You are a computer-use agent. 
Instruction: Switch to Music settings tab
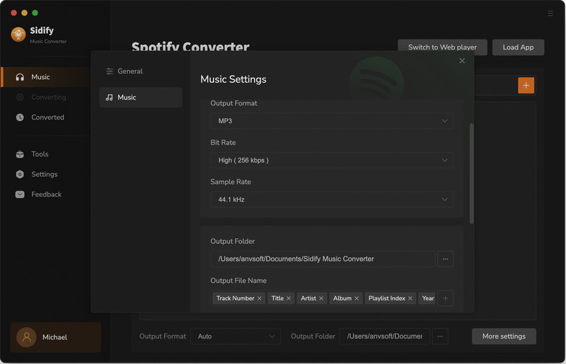click(x=141, y=98)
